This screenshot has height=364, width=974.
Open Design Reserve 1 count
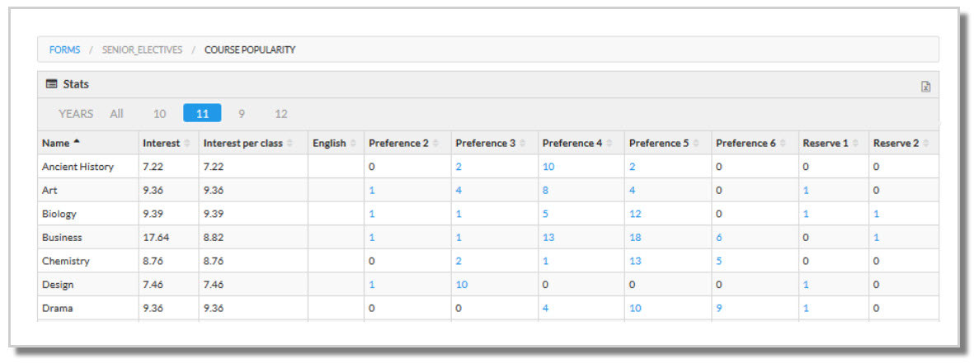point(806,285)
